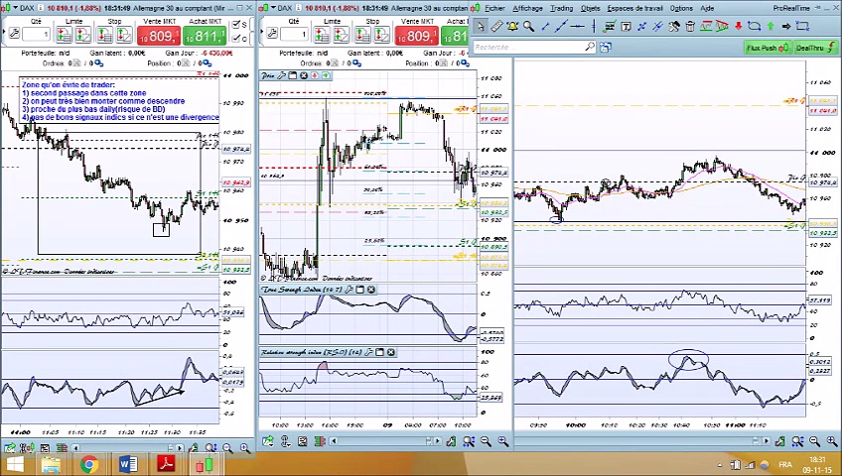Click the red down arrow drawing tool
This screenshot has height=476, width=842.
point(737,27)
